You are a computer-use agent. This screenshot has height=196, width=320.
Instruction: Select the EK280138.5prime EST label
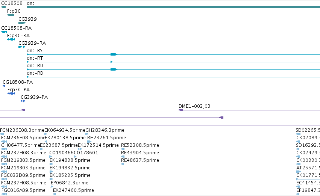coord(65,138)
